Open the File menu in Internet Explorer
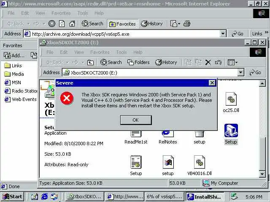 point(11,13)
